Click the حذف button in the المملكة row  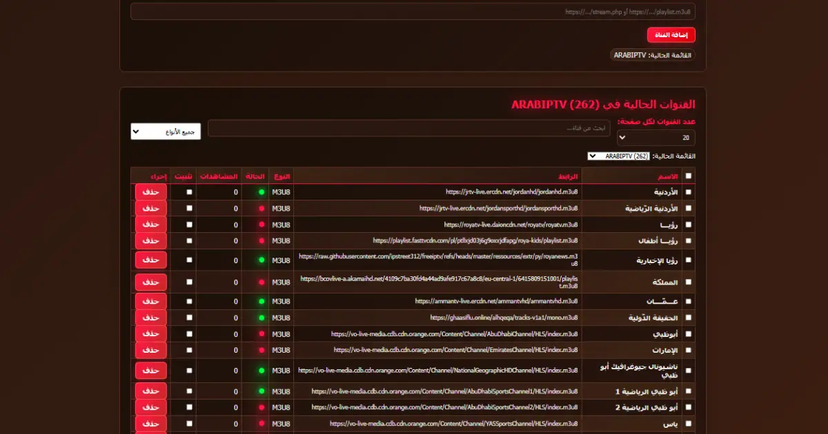(x=151, y=282)
